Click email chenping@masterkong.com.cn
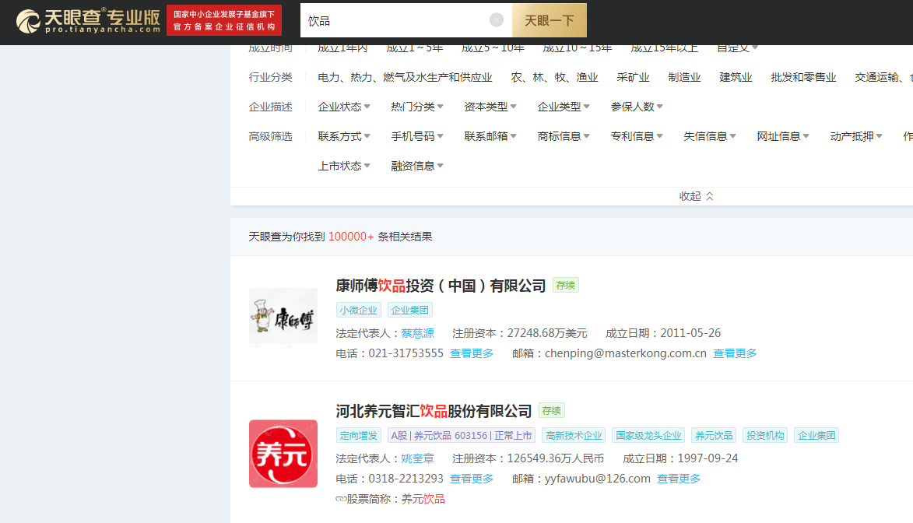This screenshot has width=913, height=523. (x=625, y=353)
